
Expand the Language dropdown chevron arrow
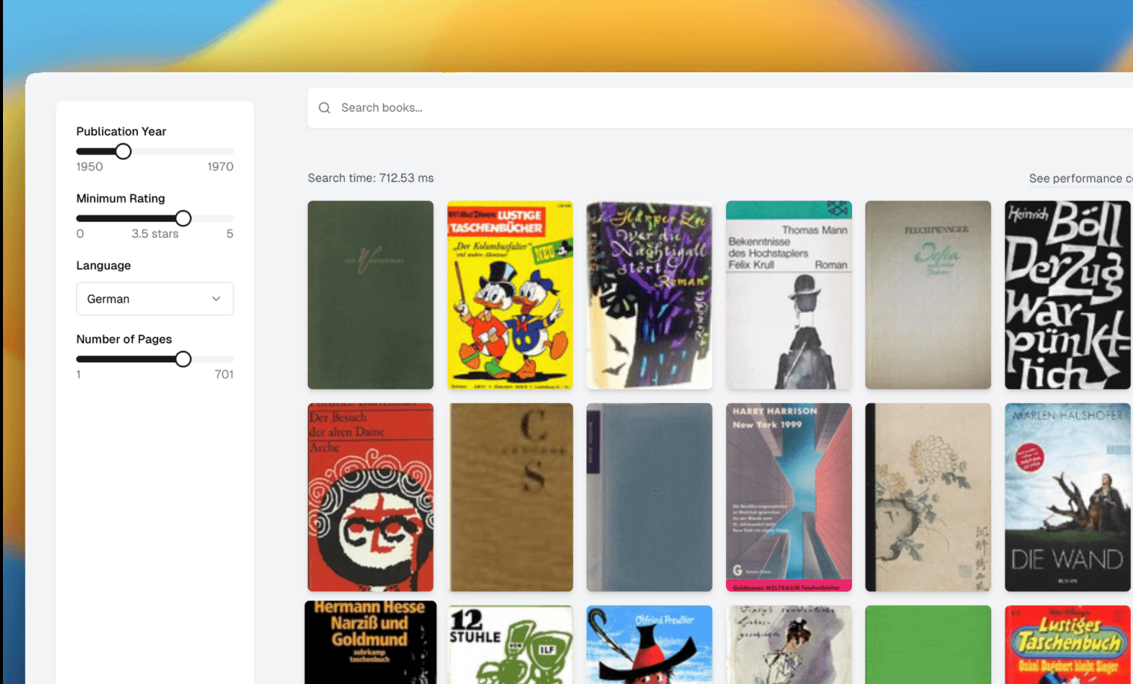pos(216,299)
